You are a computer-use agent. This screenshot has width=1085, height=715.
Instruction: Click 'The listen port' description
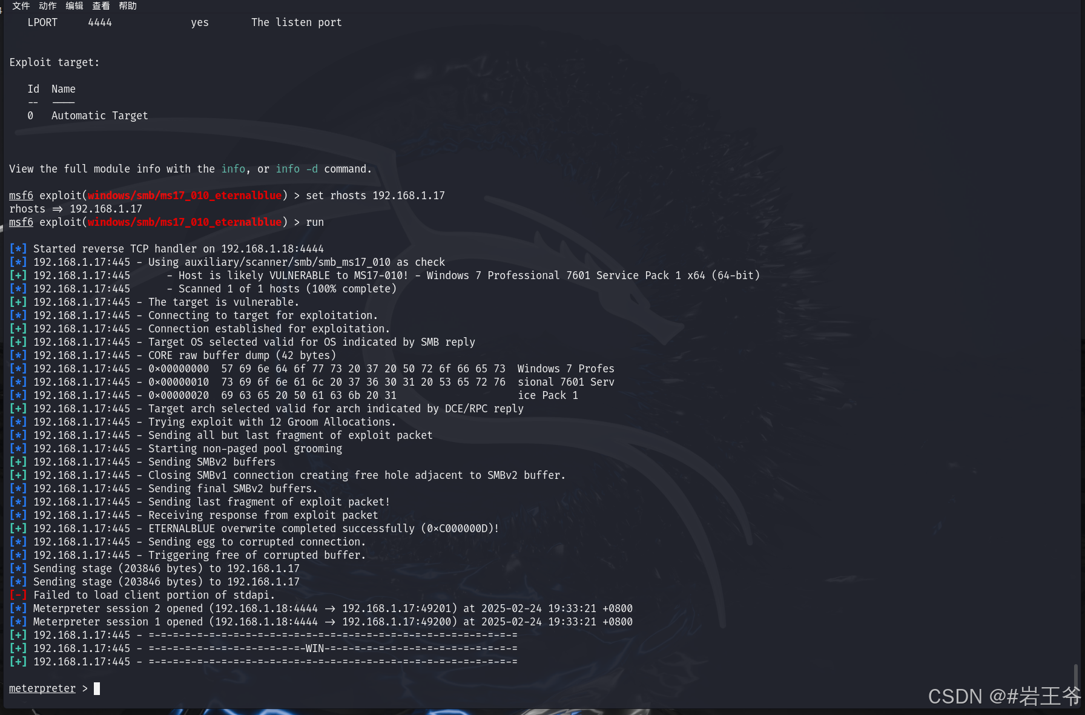coord(297,22)
